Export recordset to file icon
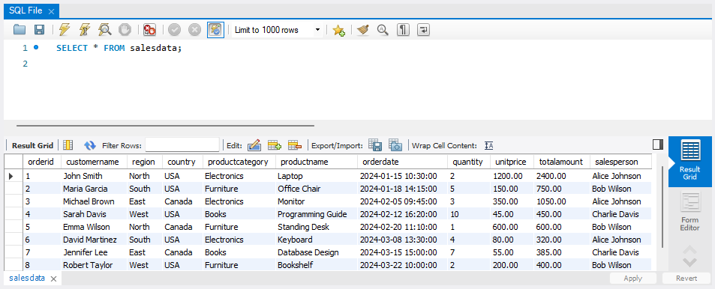The image size is (715, 289). [x=375, y=145]
